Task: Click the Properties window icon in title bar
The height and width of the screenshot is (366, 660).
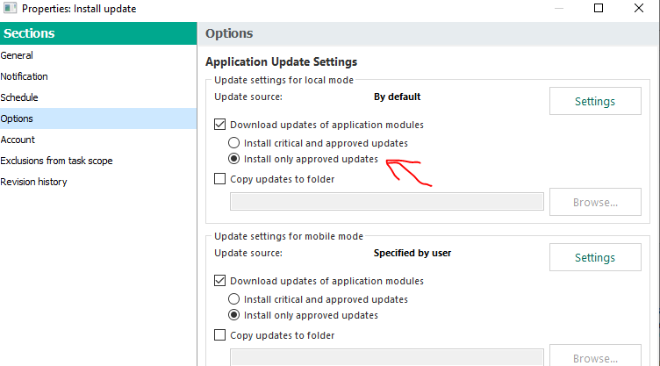Action: (x=11, y=8)
